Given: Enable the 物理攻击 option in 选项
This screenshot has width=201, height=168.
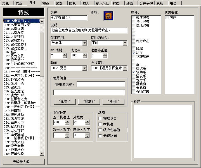Looking at the screenshot, I should [100, 118].
